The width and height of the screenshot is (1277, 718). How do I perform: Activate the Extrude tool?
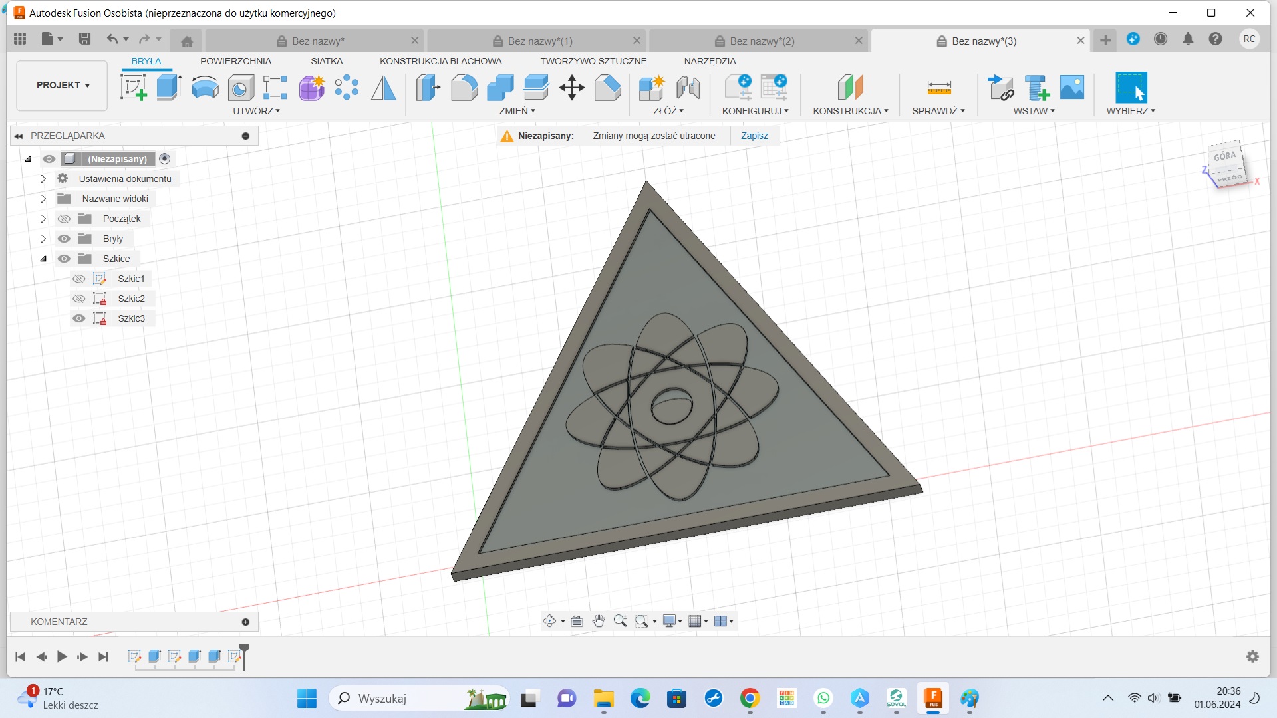168,87
